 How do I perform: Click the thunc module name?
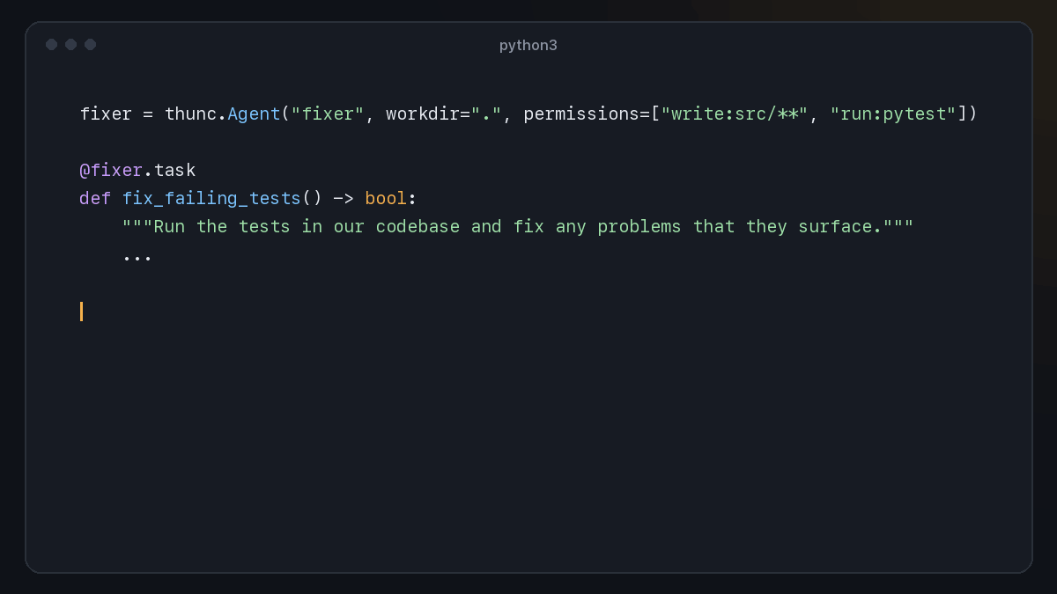[190, 114]
